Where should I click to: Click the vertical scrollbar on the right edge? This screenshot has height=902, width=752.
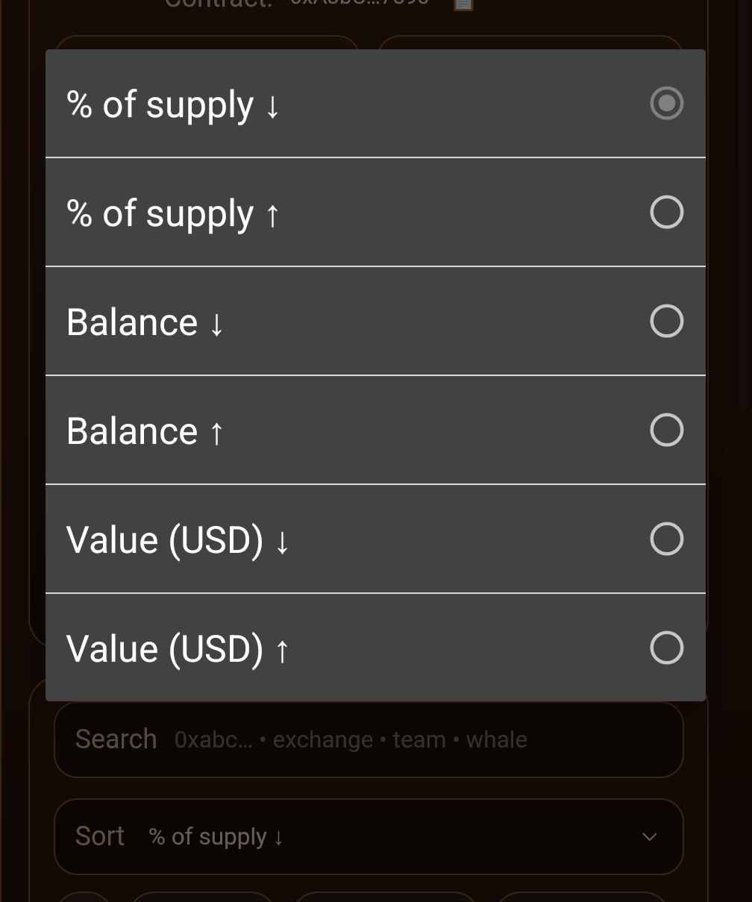click(x=743, y=224)
